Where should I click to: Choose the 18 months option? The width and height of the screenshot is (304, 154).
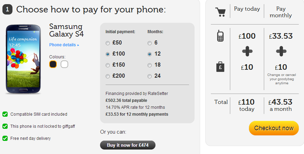(x=150, y=65)
